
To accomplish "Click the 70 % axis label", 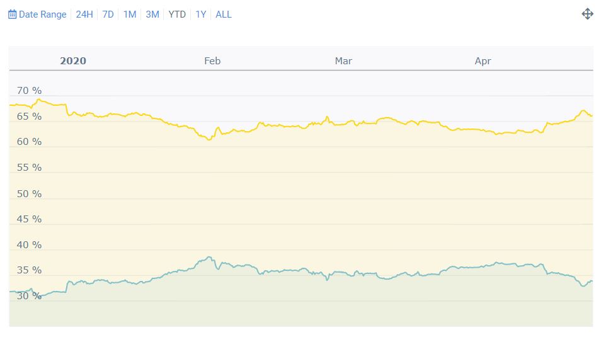I will 29,91.
